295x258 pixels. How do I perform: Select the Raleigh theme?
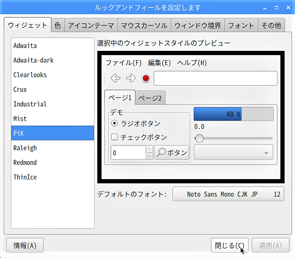pos(53,148)
